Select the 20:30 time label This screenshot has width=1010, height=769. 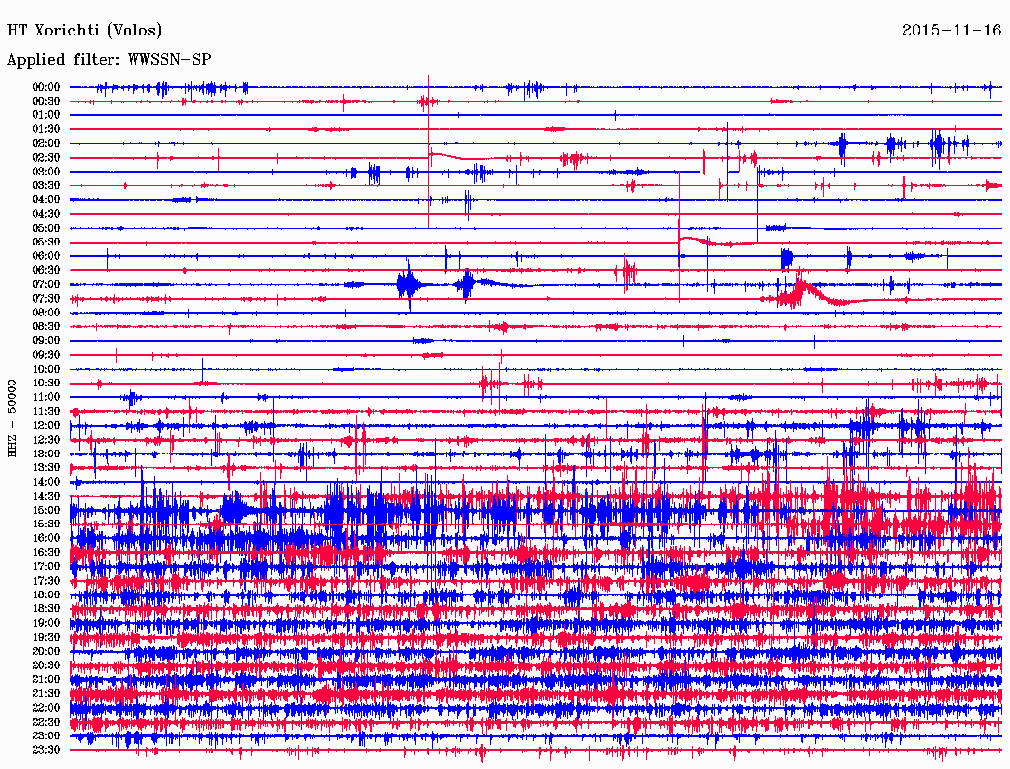pyautogui.click(x=46, y=665)
